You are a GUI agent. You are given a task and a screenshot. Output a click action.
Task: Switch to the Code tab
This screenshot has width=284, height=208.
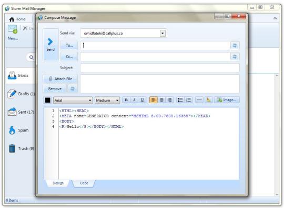pyautogui.click(x=84, y=183)
